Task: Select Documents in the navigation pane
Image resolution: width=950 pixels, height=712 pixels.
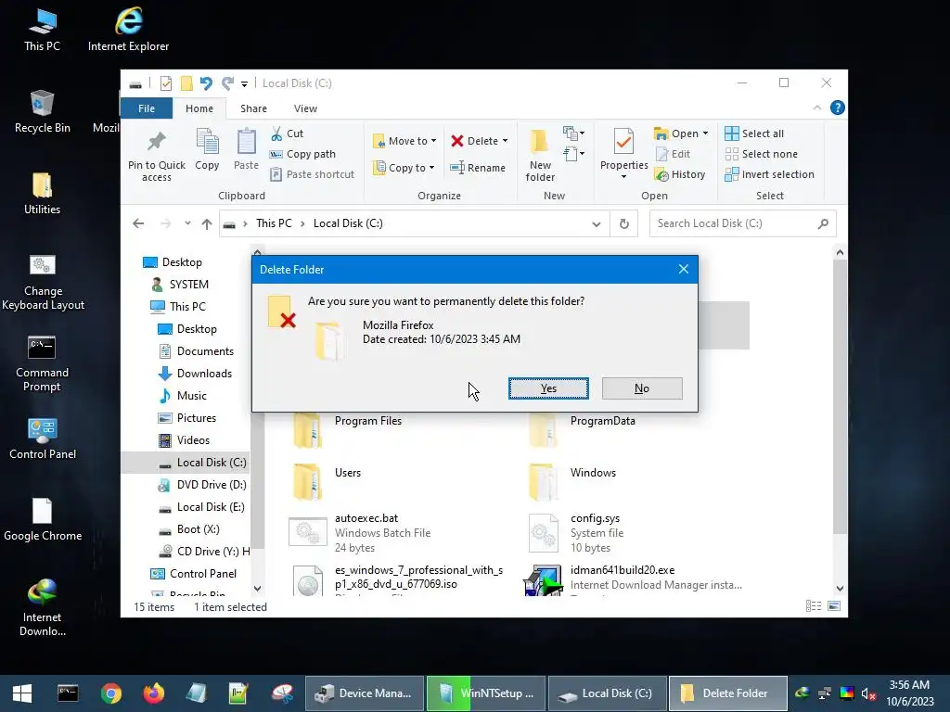Action: pos(196,351)
